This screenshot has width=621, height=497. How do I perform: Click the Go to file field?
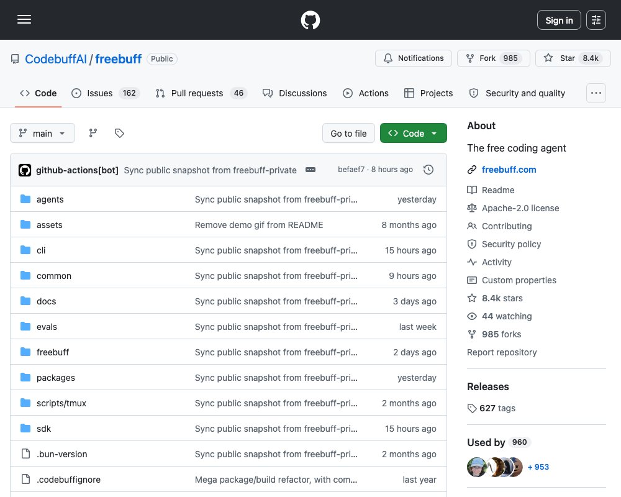pyautogui.click(x=348, y=133)
